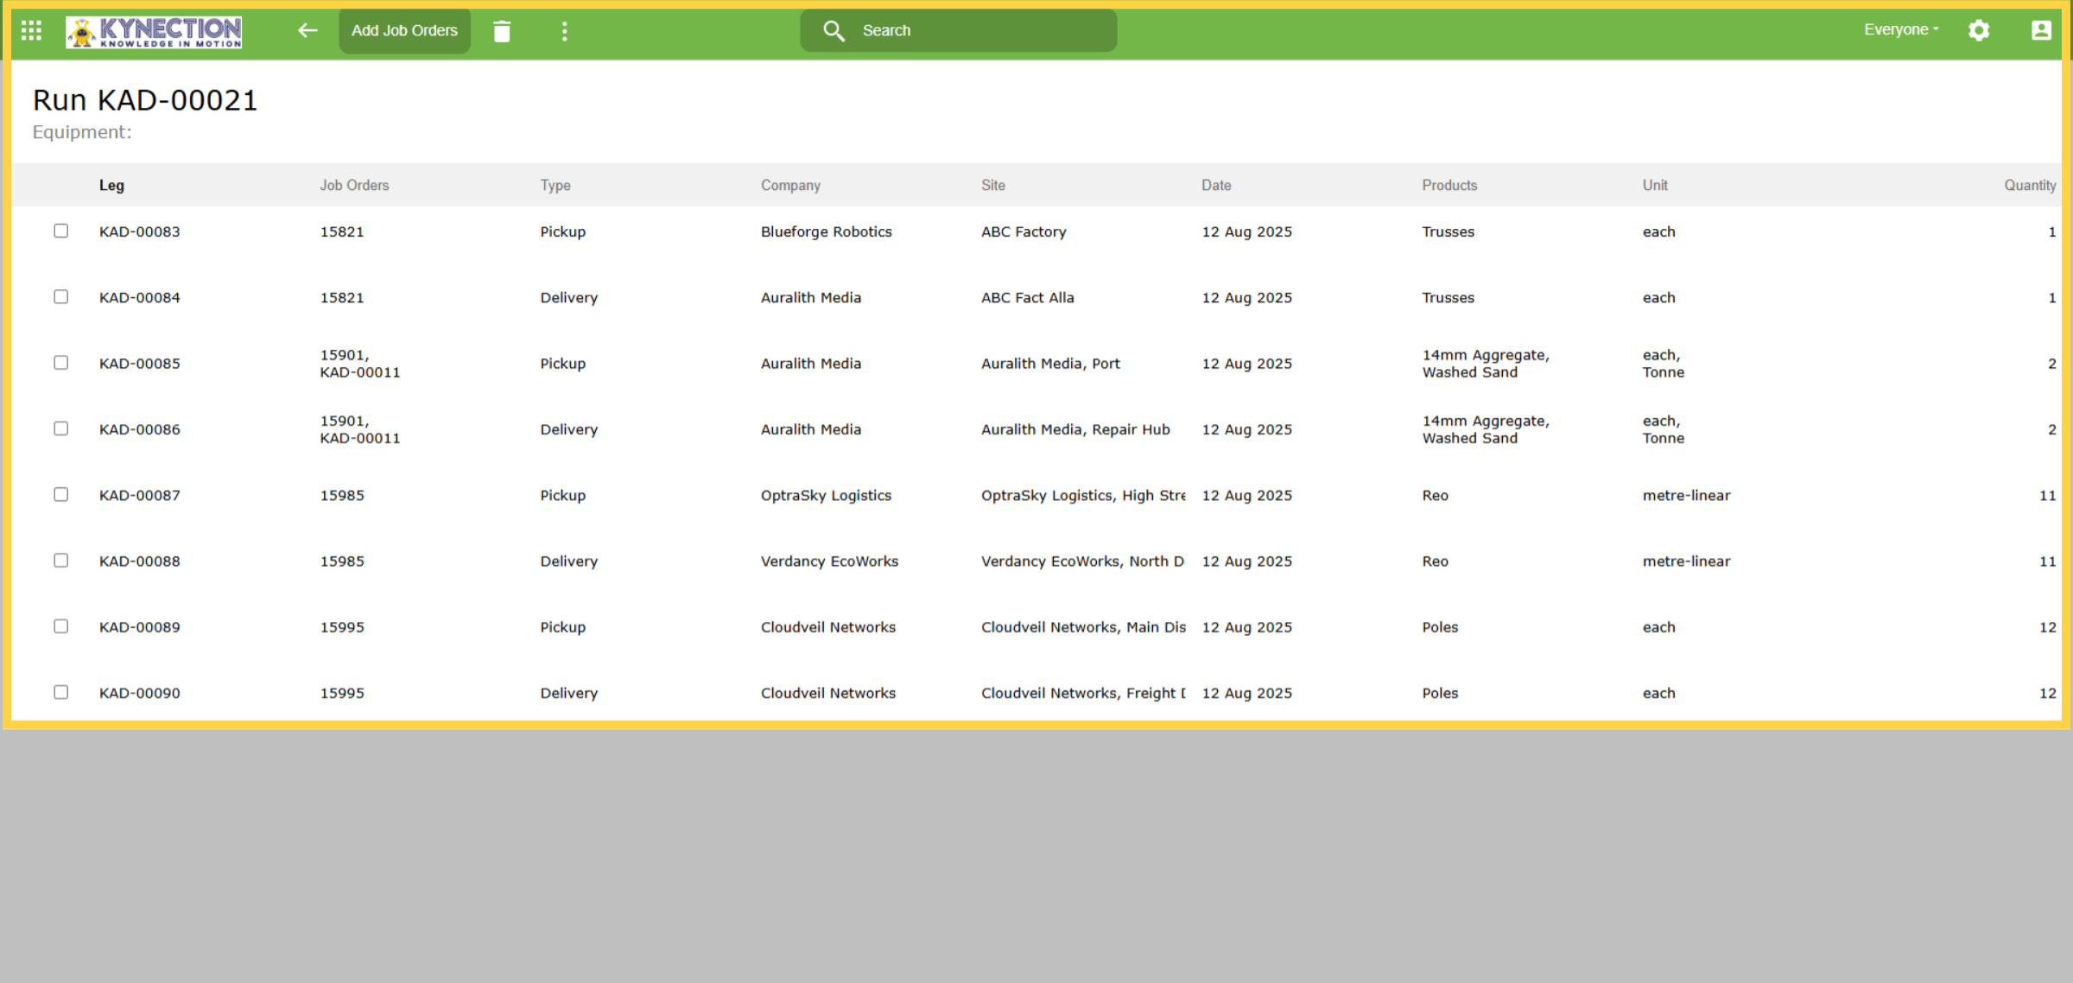Click the Add Job Orders button

pos(404,31)
